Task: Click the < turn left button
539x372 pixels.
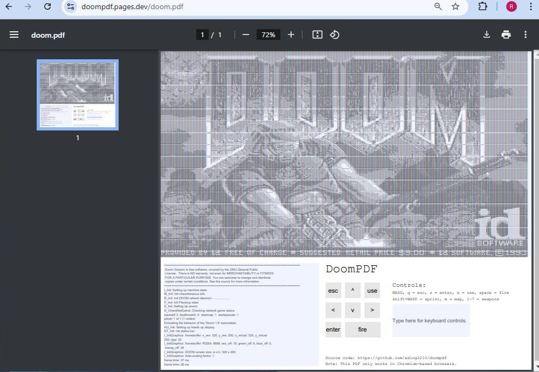Action: (333, 310)
